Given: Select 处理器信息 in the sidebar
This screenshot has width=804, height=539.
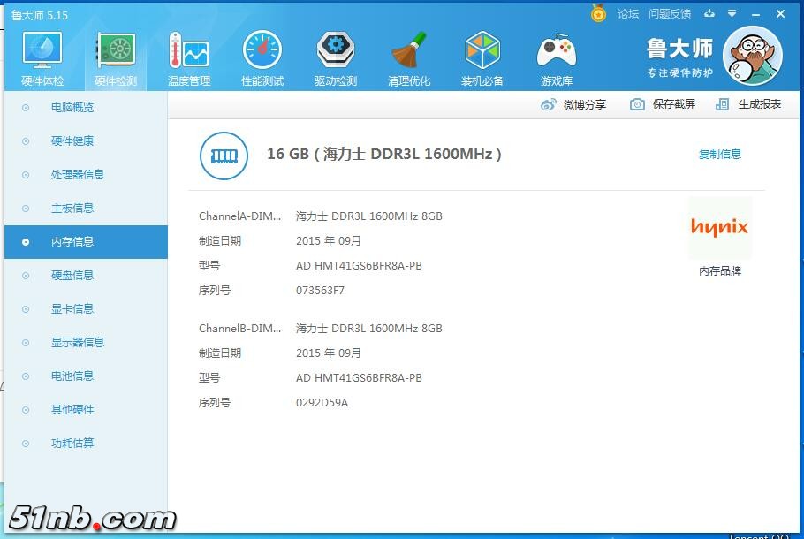Looking at the screenshot, I should (78, 175).
